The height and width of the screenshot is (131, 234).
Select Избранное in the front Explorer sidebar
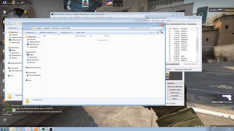pyautogui.click(x=32, y=37)
